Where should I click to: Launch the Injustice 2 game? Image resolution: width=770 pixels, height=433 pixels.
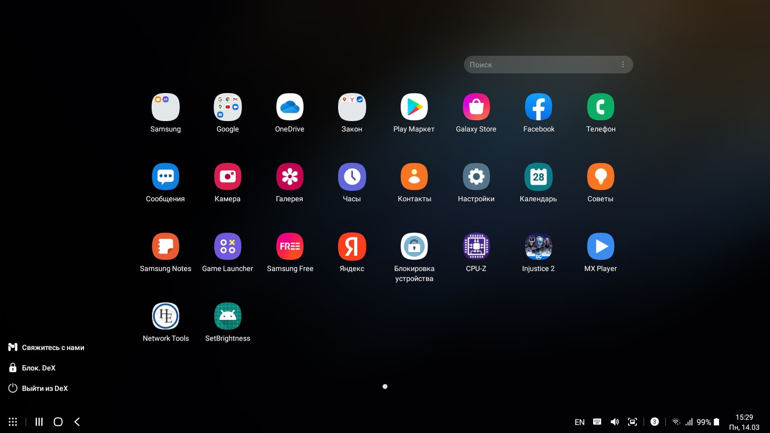(538, 247)
